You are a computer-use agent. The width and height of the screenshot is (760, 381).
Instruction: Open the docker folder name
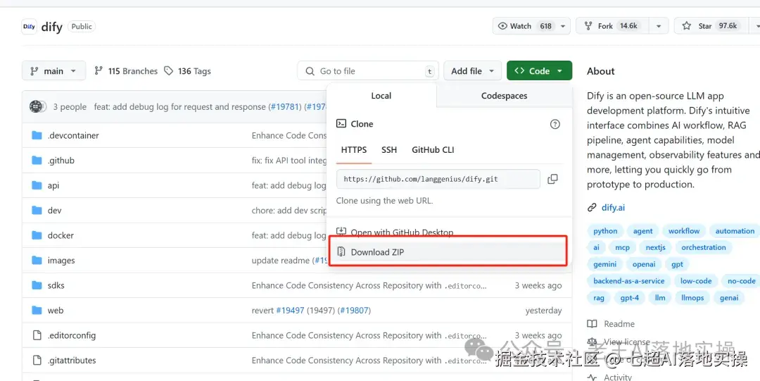point(61,235)
